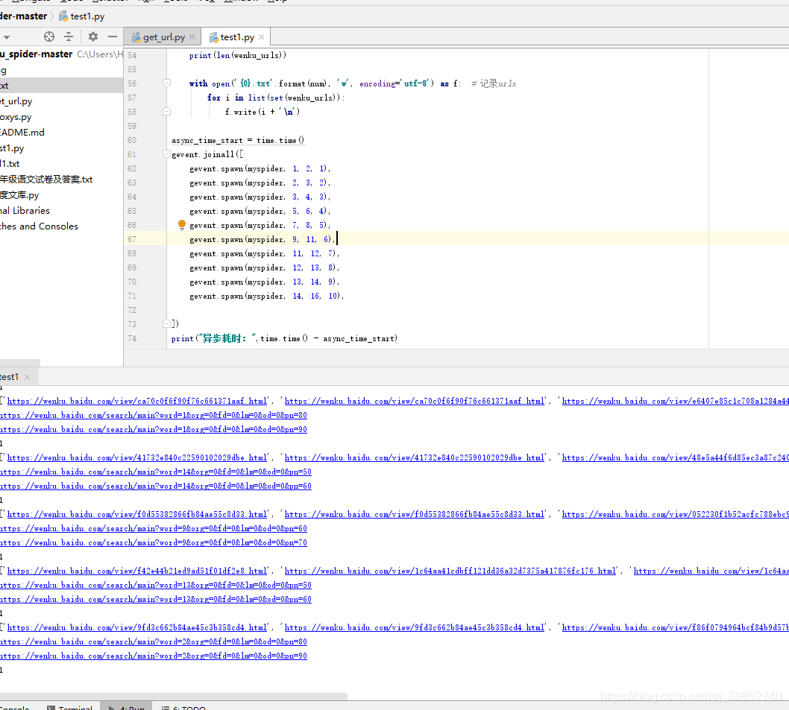This screenshot has height=710, width=789.
Task: Collapse all in the Project panel
Action: 69,37
